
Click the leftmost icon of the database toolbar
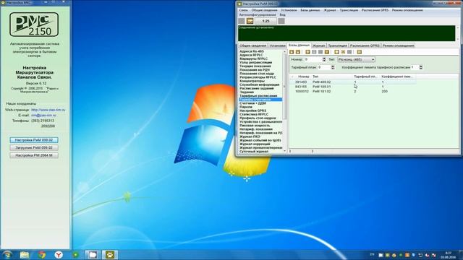(292, 52)
